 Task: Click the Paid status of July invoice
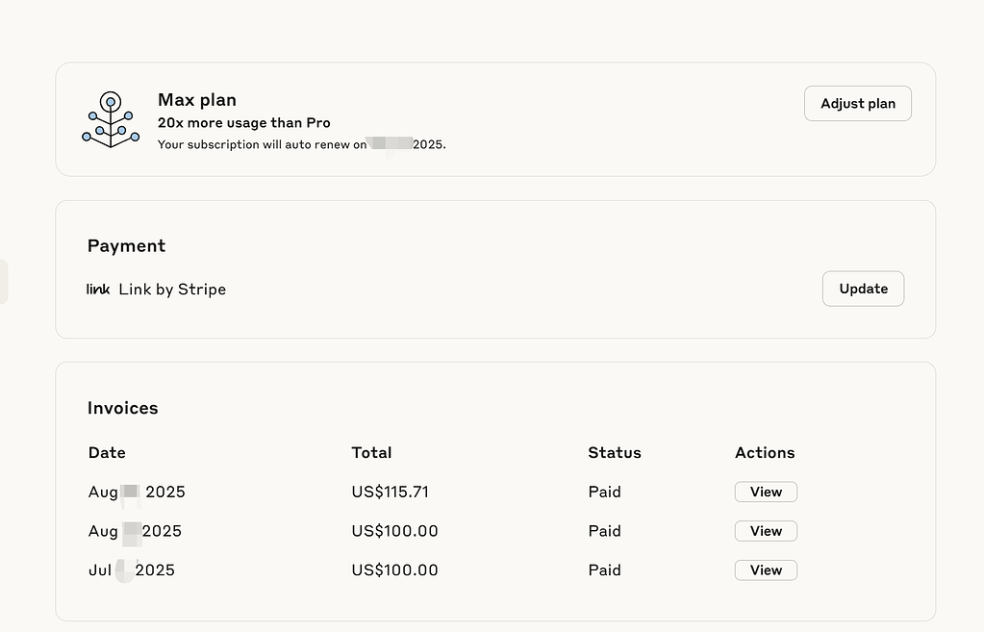(x=605, y=569)
